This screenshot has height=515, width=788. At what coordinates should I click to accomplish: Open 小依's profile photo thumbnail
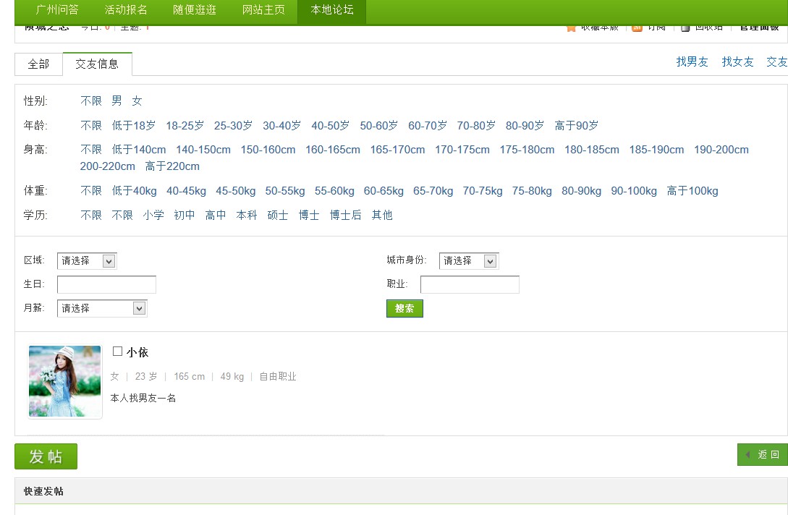(x=65, y=381)
